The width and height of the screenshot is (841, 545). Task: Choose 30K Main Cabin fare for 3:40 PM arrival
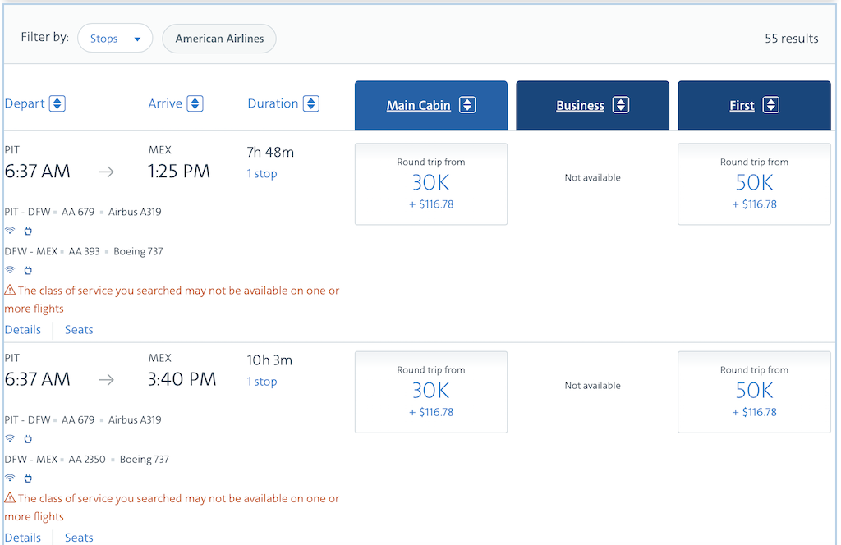pyautogui.click(x=430, y=392)
